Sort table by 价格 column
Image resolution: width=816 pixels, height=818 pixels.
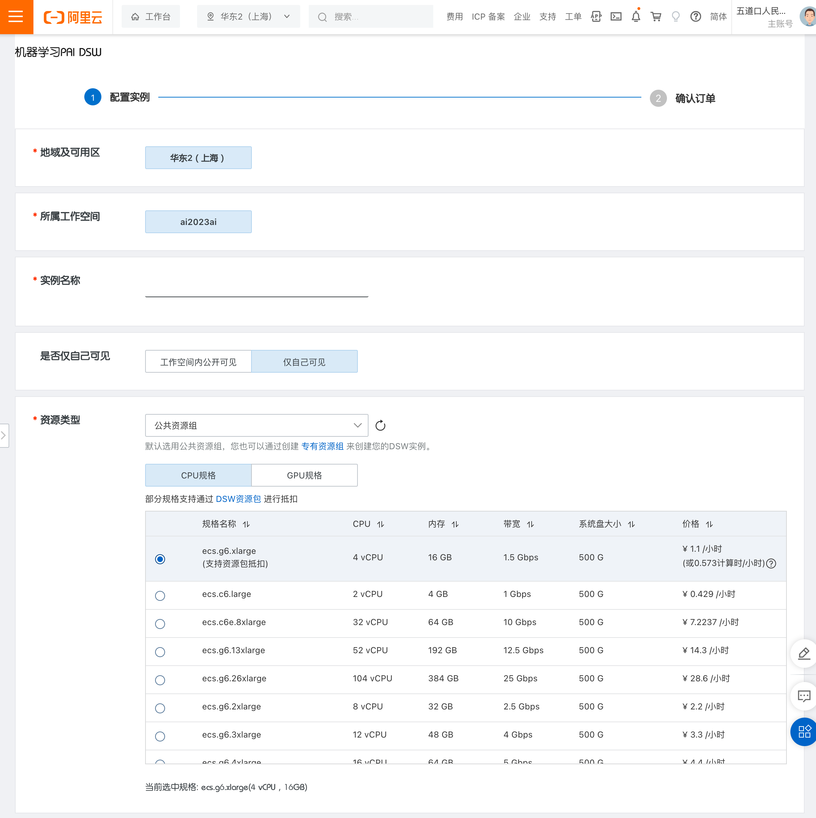click(709, 525)
